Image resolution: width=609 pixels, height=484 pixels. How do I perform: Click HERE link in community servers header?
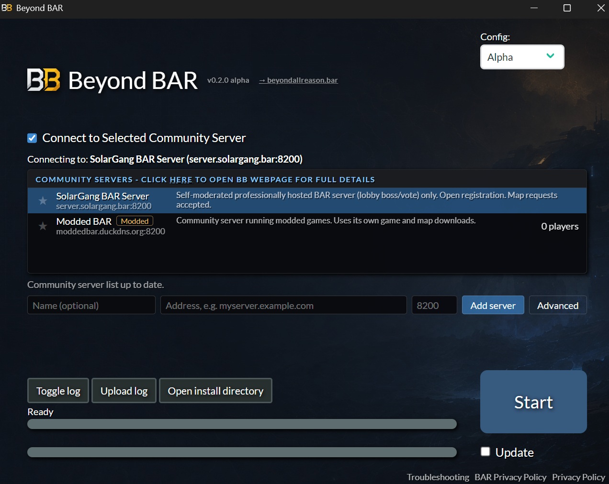(x=181, y=180)
